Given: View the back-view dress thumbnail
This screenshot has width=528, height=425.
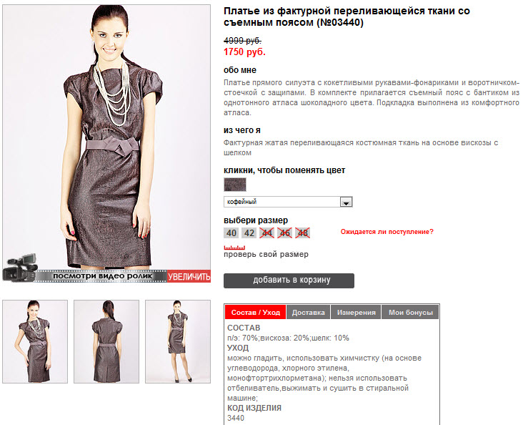Looking at the screenshot, I should 106,341.
